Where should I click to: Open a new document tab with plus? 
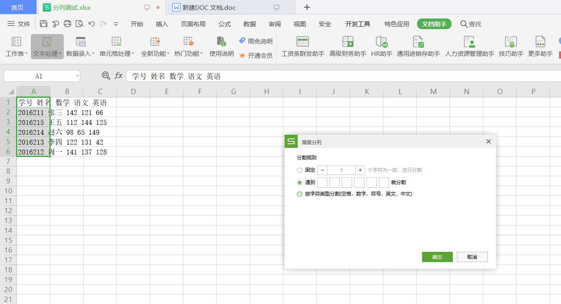307,7
